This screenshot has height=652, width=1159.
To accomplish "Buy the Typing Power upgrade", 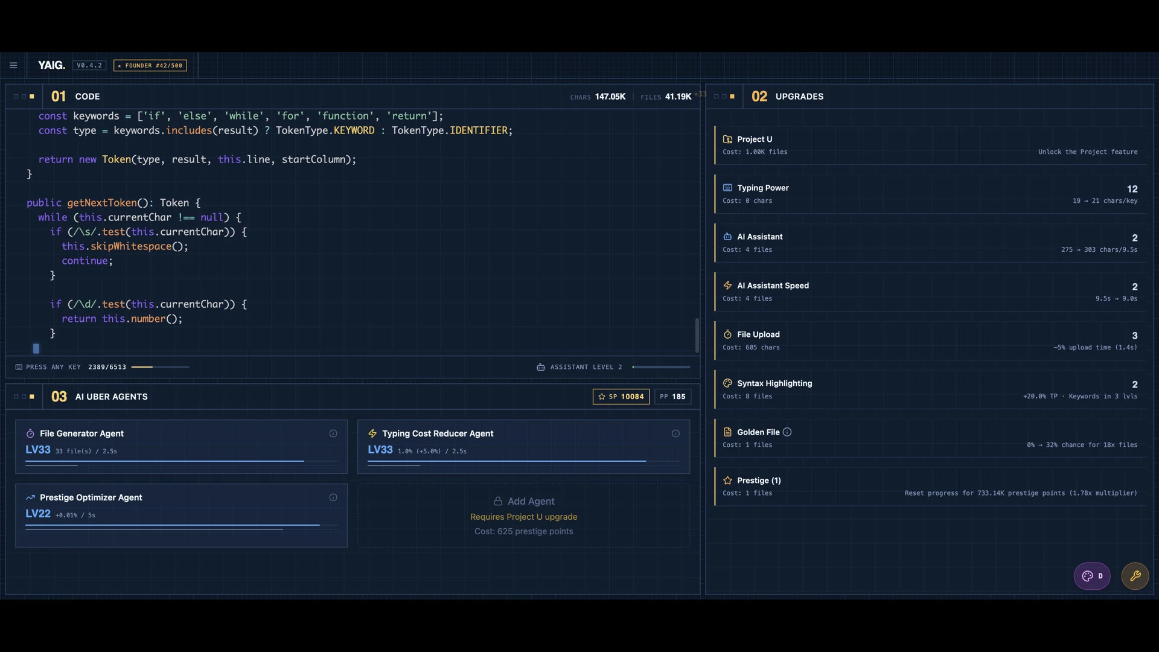I will [930, 194].
